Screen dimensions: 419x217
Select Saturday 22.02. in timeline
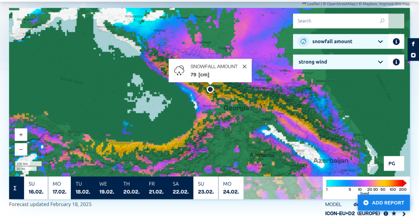point(180,188)
